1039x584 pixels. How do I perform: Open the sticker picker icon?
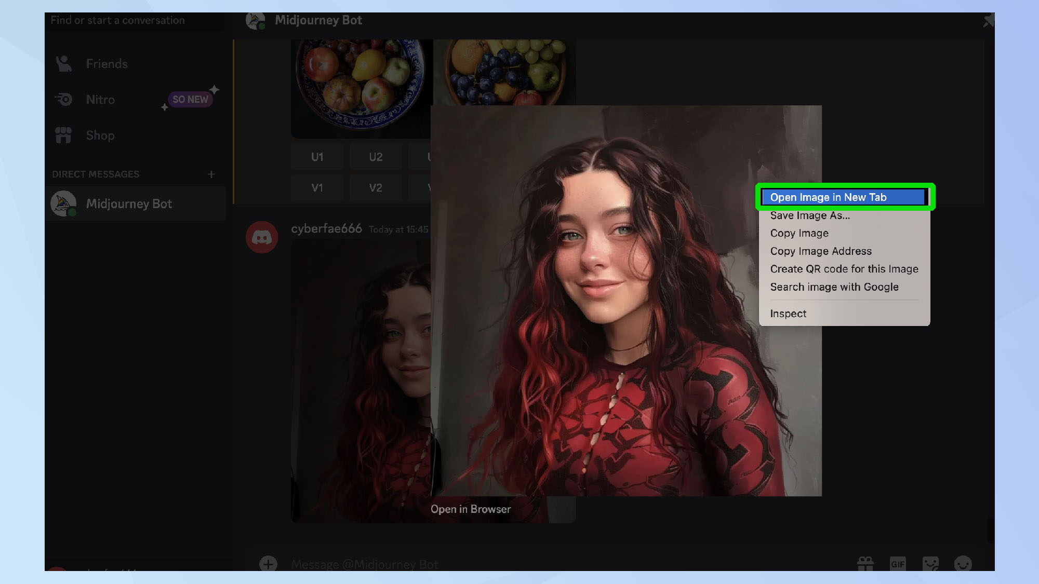coord(930,564)
